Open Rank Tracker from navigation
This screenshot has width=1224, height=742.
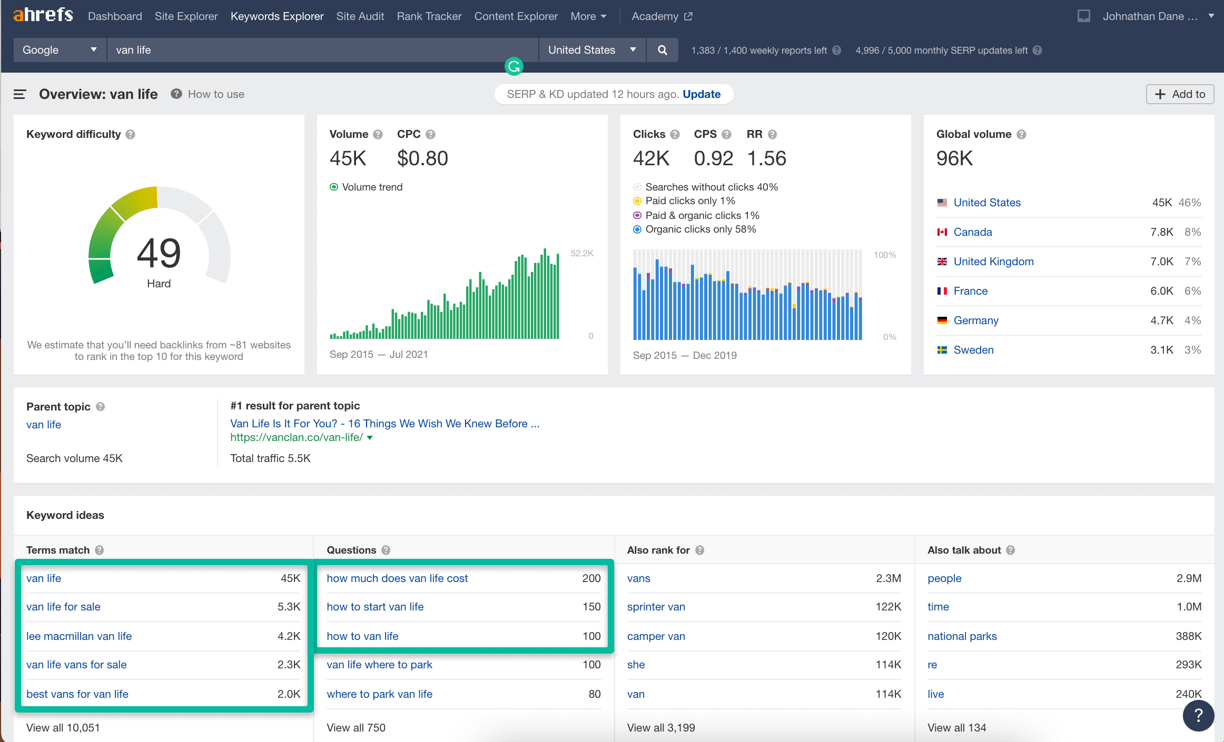(x=429, y=16)
